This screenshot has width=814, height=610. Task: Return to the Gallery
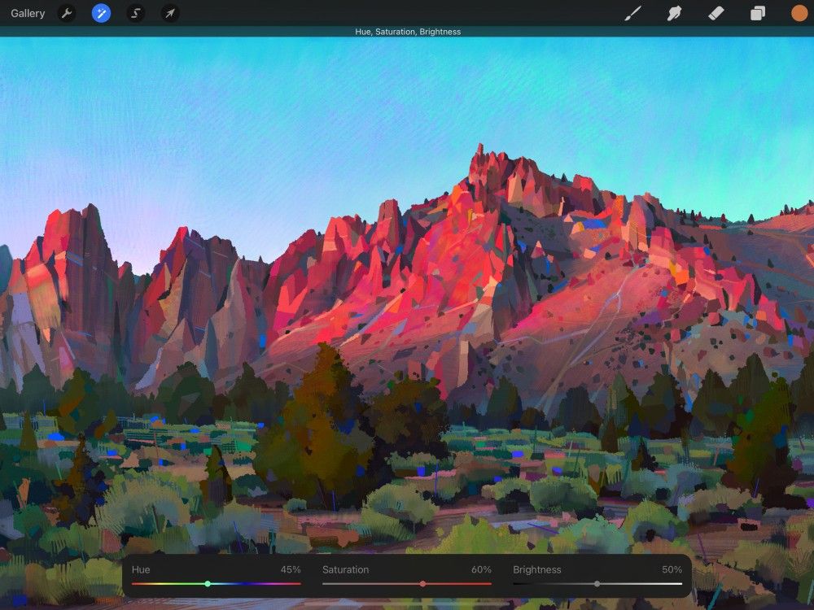tap(28, 13)
